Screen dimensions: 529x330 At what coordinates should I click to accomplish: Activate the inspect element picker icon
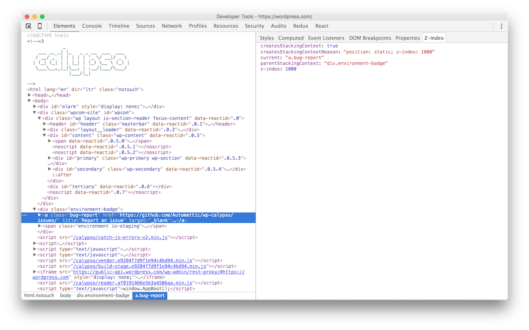tap(29, 26)
